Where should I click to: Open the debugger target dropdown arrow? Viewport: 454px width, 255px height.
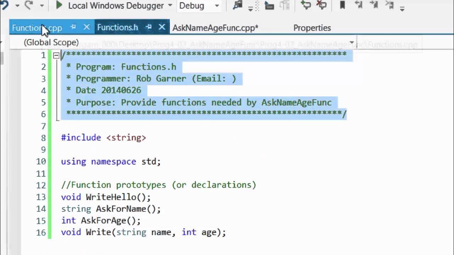click(x=170, y=6)
